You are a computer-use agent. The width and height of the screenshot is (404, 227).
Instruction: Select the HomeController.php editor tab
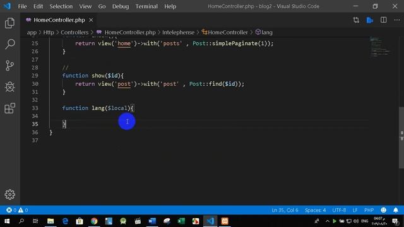click(59, 20)
